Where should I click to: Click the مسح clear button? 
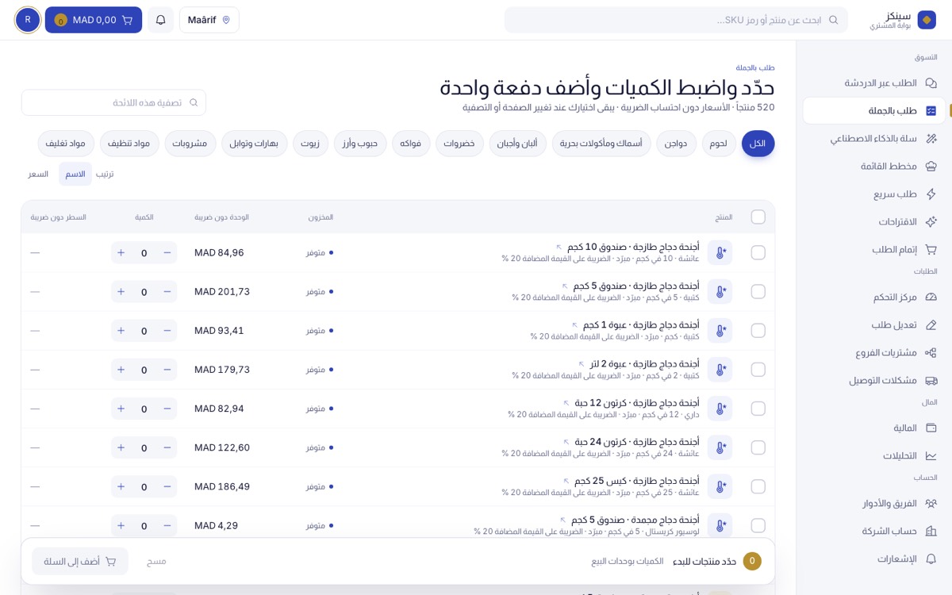point(156,561)
